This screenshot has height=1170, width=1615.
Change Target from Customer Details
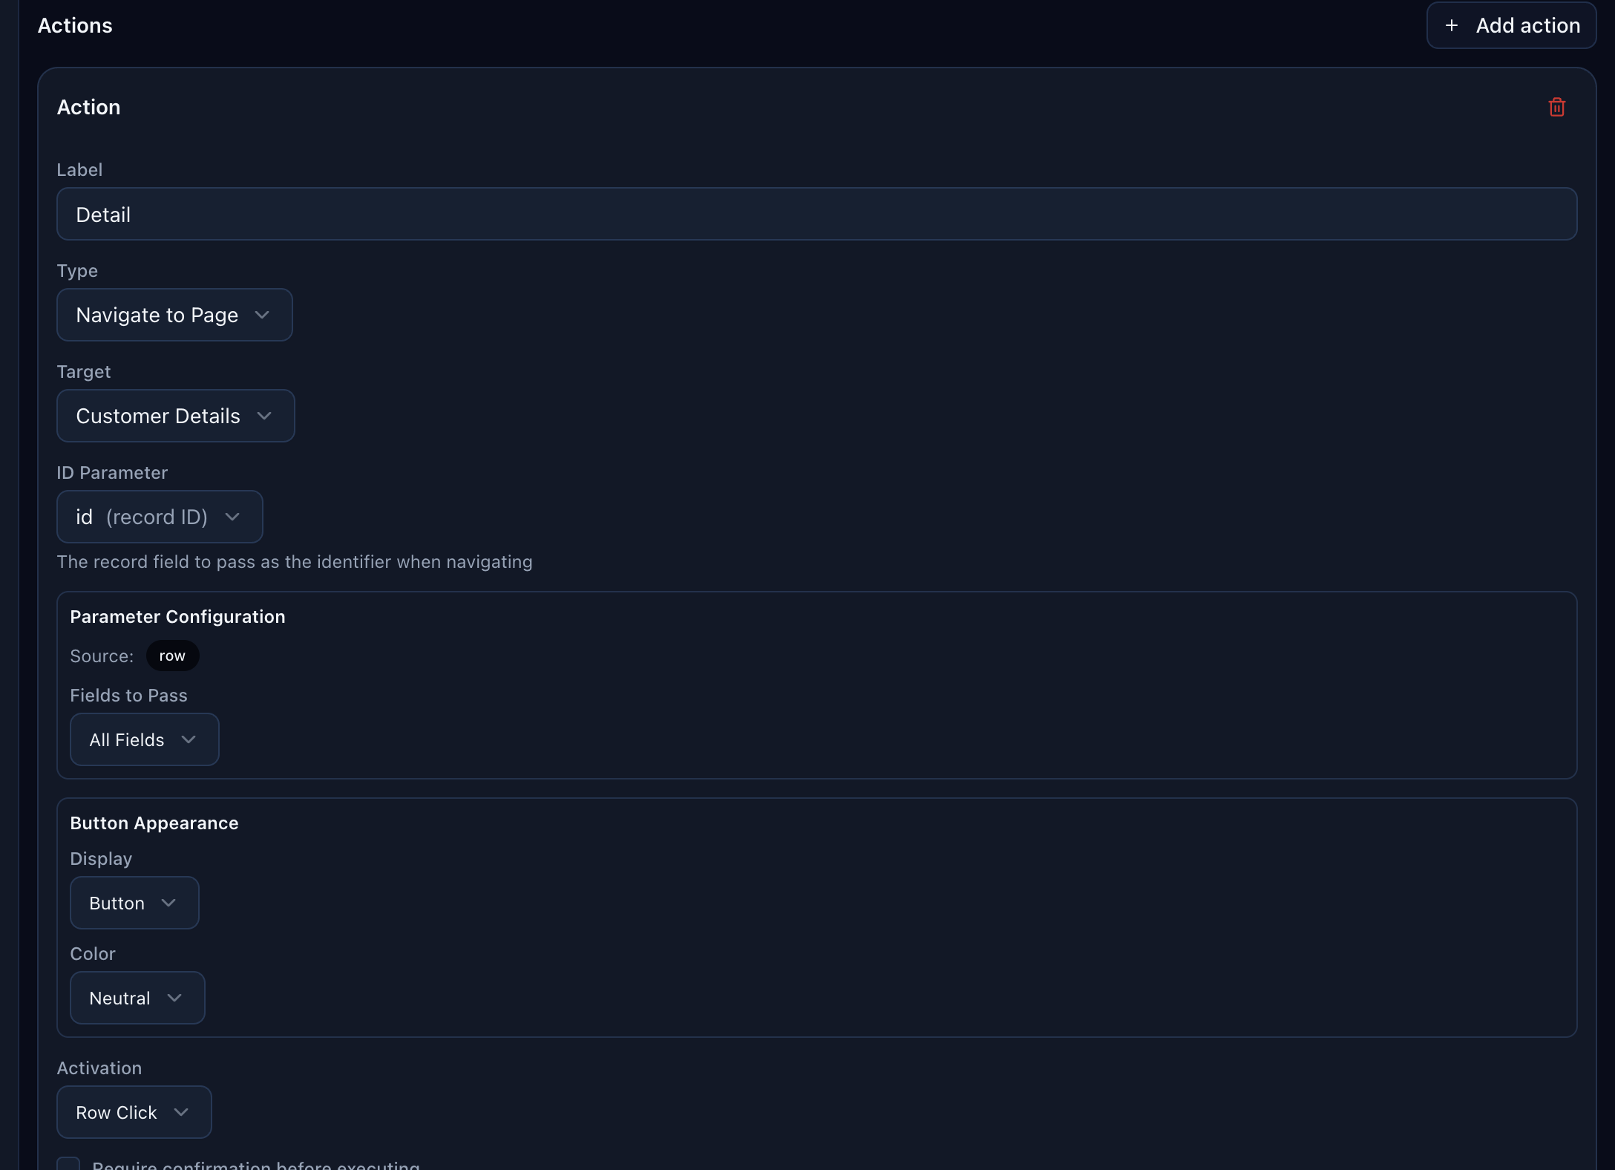pyautogui.click(x=175, y=416)
